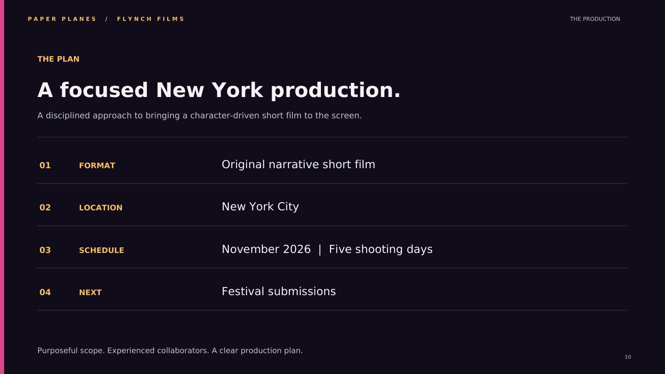This screenshot has height=374, width=665.
Task: Click the 'Festival submissions' value
Action: click(x=279, y=291)
